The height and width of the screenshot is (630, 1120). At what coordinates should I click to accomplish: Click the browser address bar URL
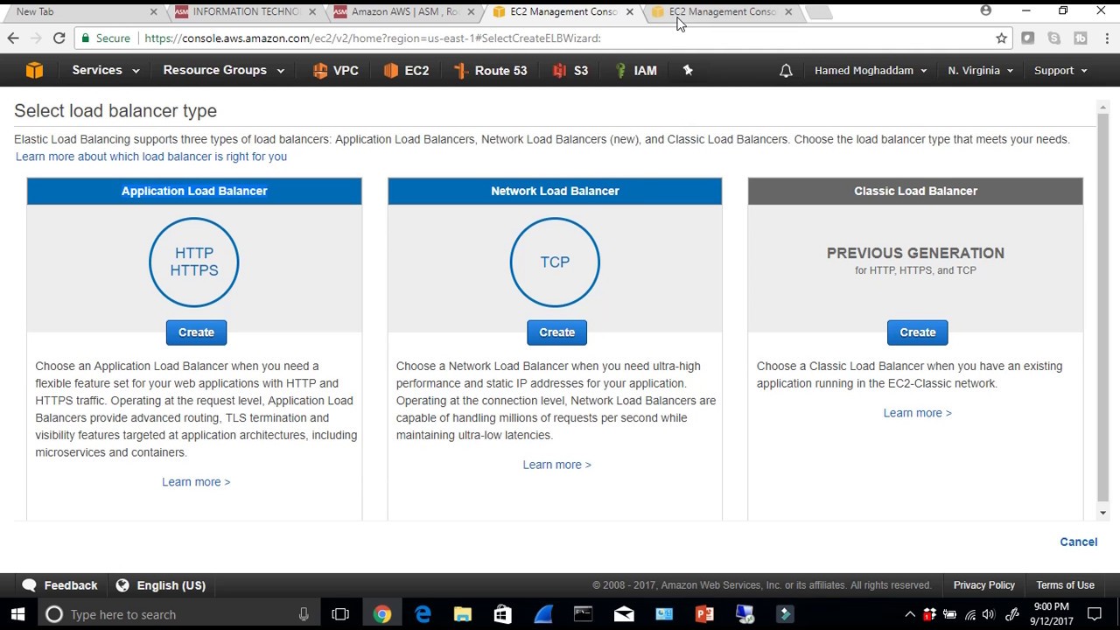pos(372,38)
